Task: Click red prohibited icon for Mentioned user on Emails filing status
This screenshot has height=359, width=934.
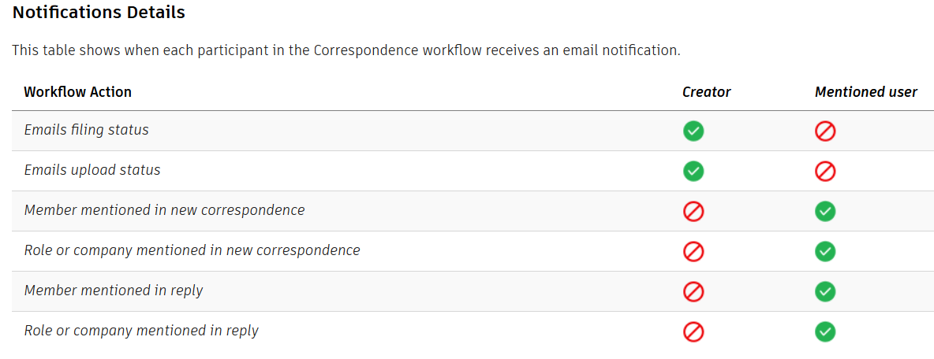Action: click(x=825, y=131)
